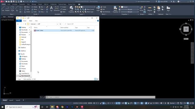The image size is (195, 109).
Task: Activate the Rotate command
Action: pyautogui.click(x=34, y=7)
